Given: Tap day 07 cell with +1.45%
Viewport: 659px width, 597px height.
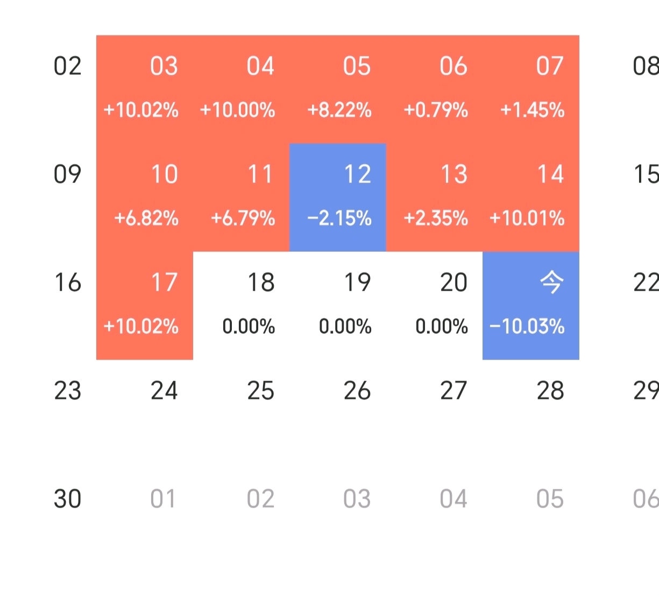Looking at the screenshot, I should (531, 89).
